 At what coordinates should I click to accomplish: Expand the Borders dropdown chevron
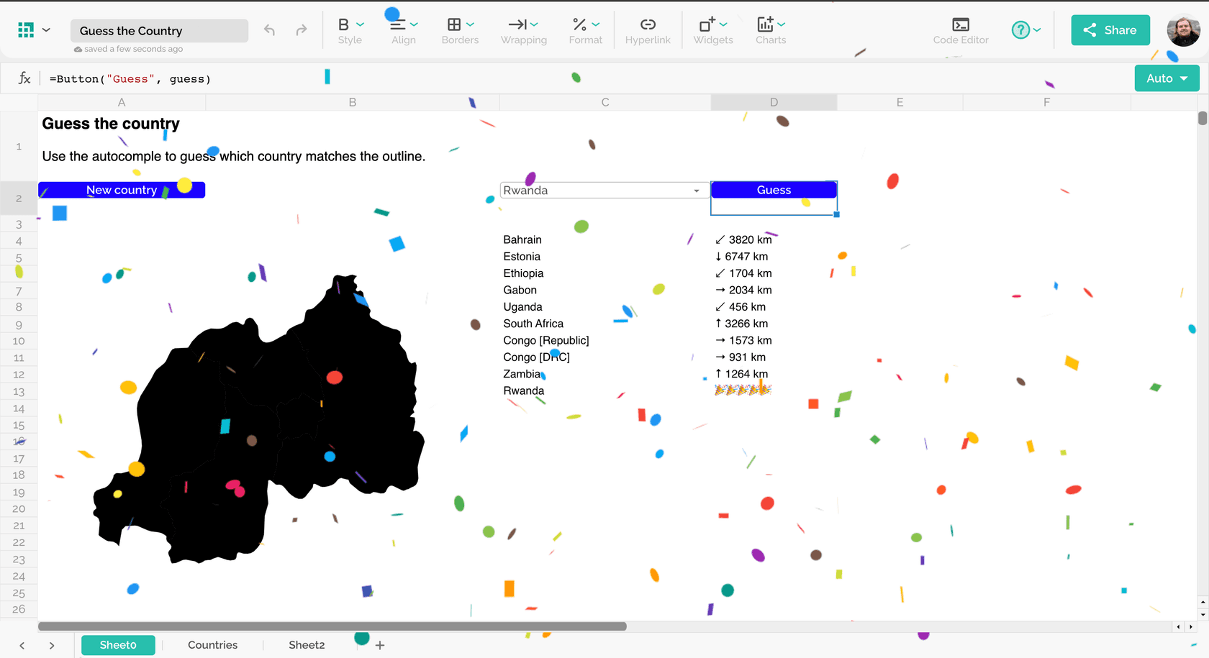[471, 24]
